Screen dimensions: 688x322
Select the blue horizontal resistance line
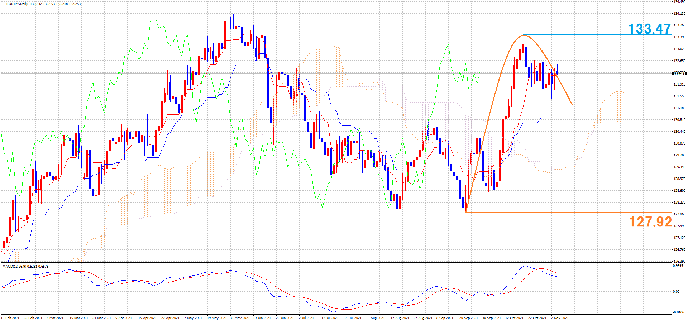[x=591, y=35]
